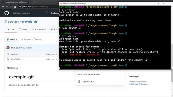Screen dimensions: 173x97
Task: Choose Open with Visual Studio
Action: [89, 74]
